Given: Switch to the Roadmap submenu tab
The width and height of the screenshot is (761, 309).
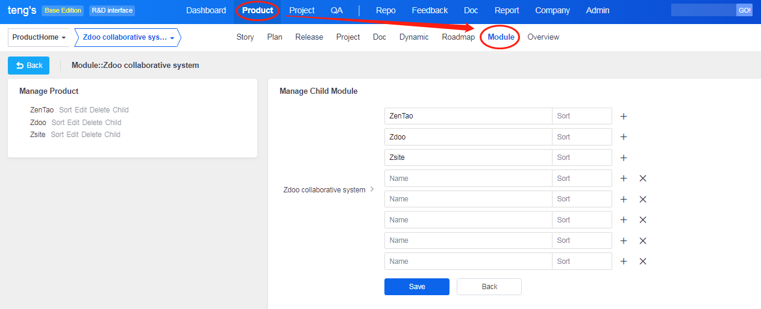Looking at the screenshot, I should [458, 37].
